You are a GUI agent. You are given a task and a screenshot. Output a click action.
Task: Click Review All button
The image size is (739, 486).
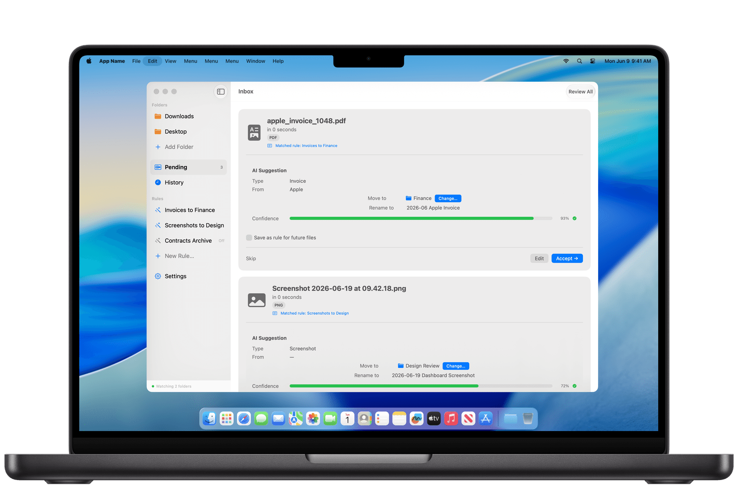click(581, 91)
